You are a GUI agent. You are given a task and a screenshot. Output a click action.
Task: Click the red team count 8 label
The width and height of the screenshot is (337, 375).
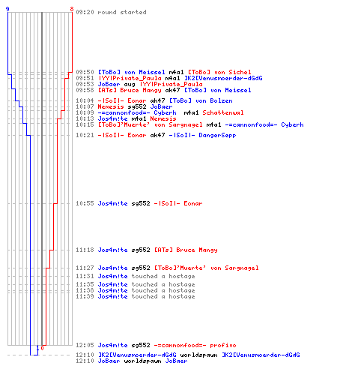(x=72, y=9)
